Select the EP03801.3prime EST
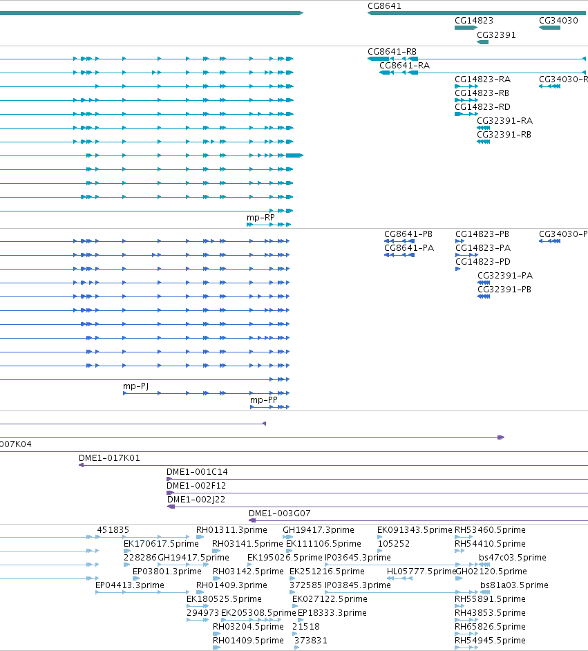The image size is (588, 651). point(135,578)
